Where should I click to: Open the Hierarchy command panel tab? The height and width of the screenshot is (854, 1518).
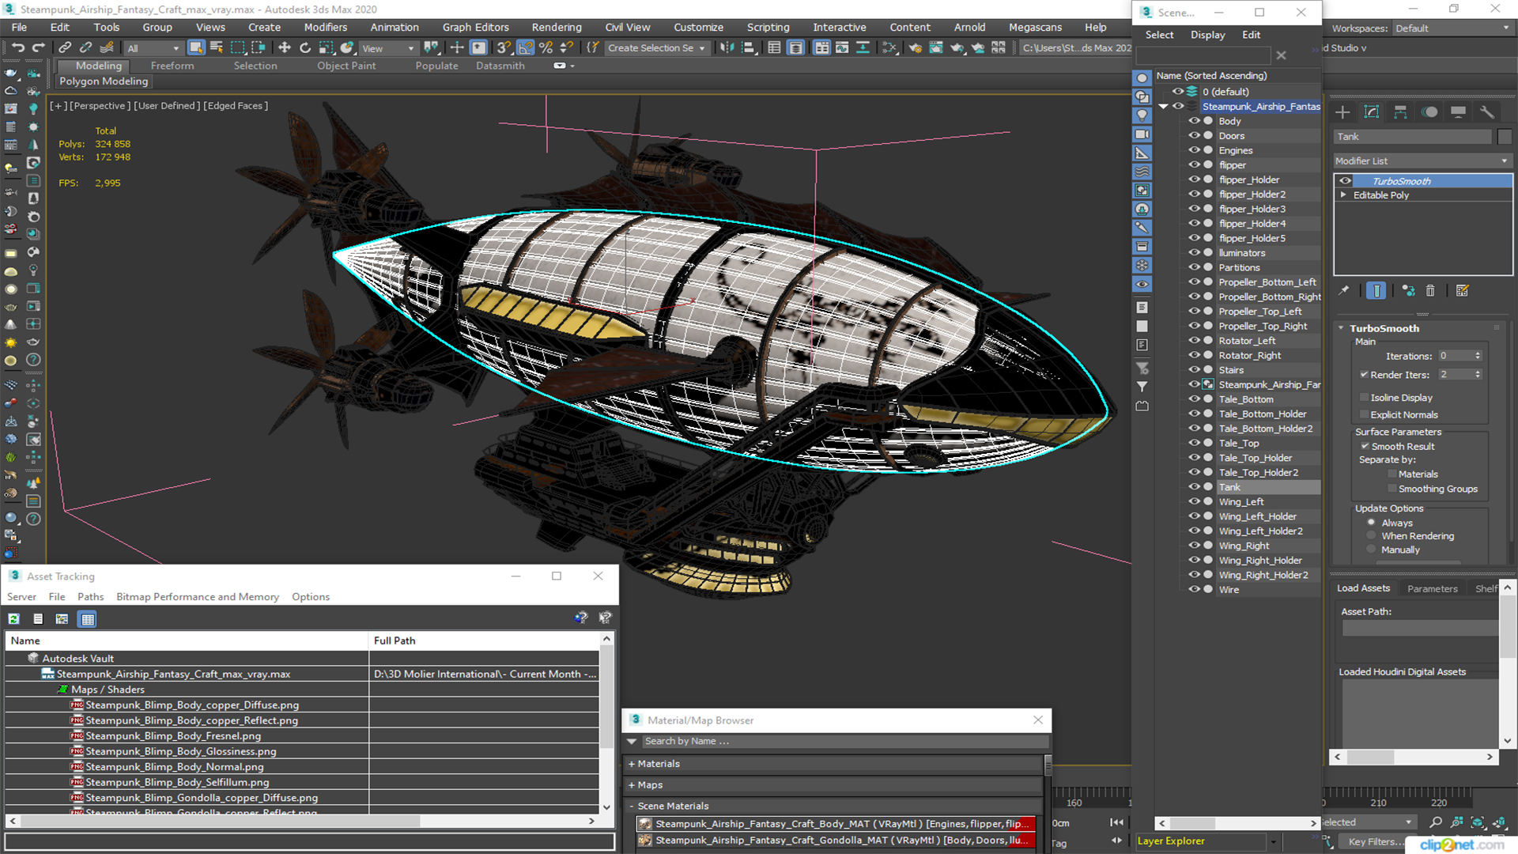(1400, 112)
